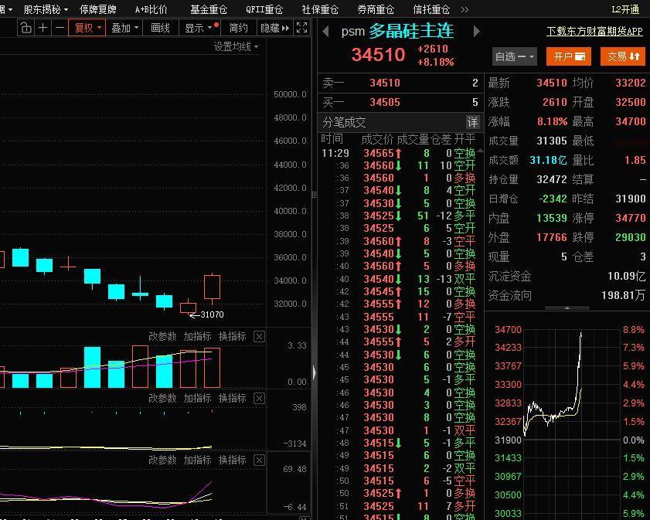This screenshot has height=520, width=650.
Task: Zoom in using the plus icon
Action: pyautogui.click(x=45, y=27)
